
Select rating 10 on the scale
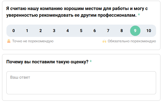(149, 31)
